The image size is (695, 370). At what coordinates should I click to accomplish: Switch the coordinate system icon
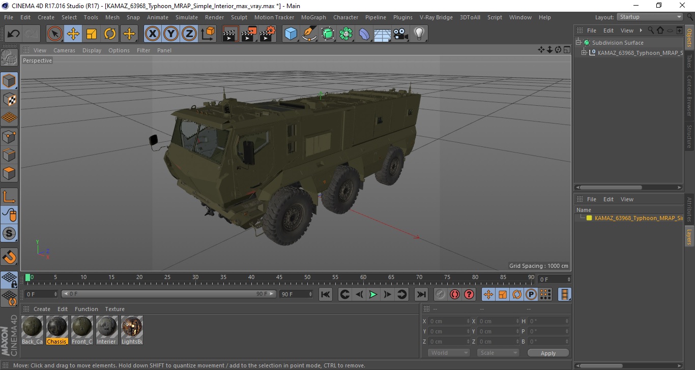click(208, 34)
